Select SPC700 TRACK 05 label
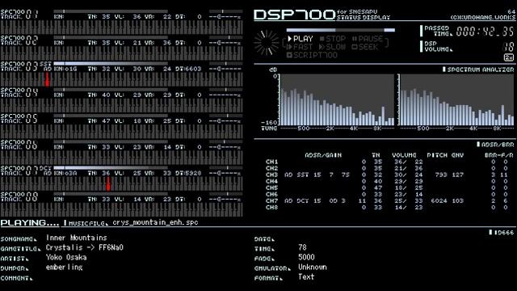The width and height of the screenshot is (517, 291). tap(19, 119)
